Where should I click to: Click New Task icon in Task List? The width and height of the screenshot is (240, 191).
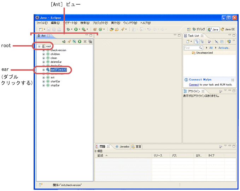coord(188,41)
